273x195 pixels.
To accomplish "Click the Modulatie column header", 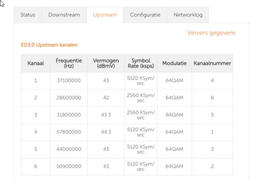I will tap(174, 63).
